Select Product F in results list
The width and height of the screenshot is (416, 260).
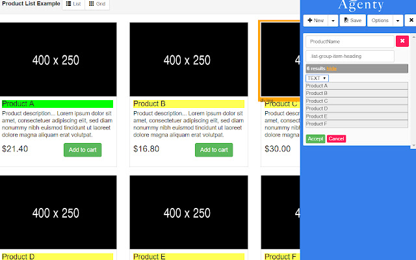tap(357, 124)
